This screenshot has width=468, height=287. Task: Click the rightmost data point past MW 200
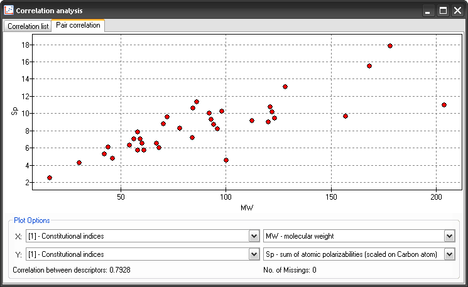point(444,105)
